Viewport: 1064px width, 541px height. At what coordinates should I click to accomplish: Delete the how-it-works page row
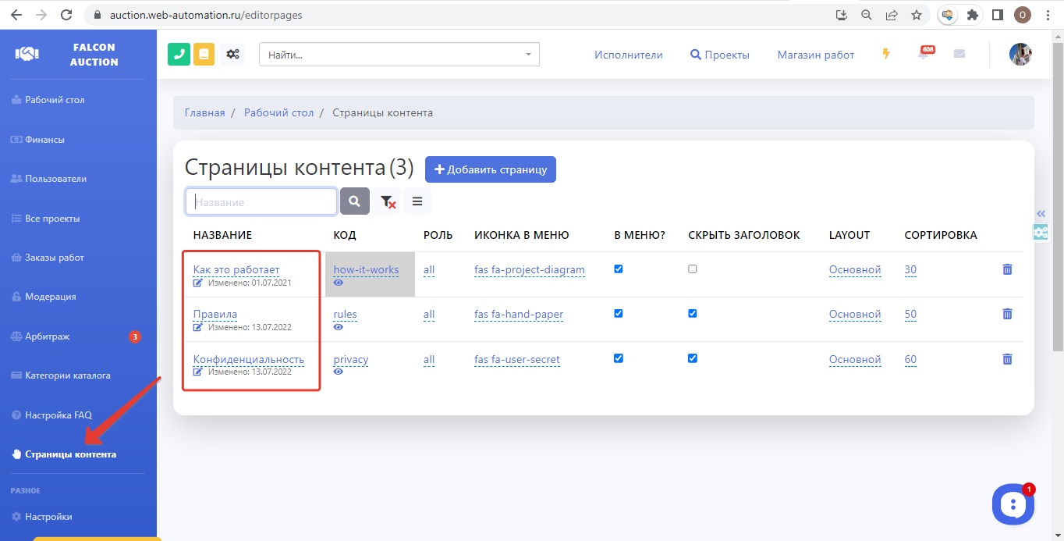(x=1007, y=269)
